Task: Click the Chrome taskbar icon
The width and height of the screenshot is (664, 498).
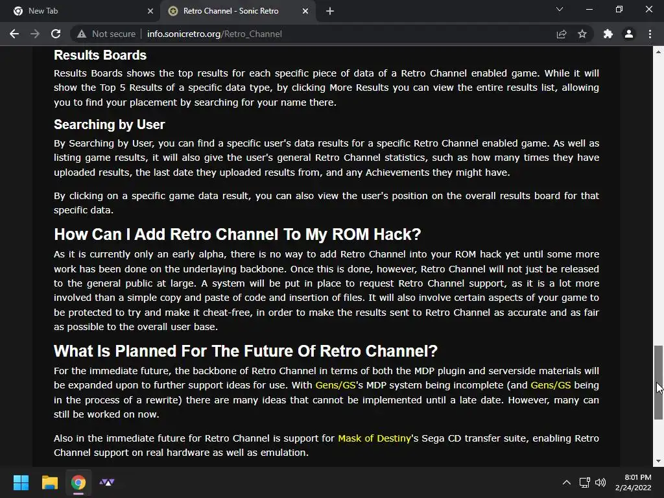Action: pyautogui.click(x=78, y=482)
